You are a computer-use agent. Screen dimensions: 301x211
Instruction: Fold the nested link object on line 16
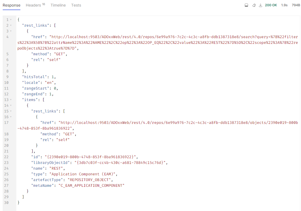point(11,117)
